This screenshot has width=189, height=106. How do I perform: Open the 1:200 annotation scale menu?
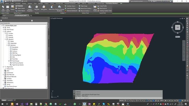(x=162, y=100)
